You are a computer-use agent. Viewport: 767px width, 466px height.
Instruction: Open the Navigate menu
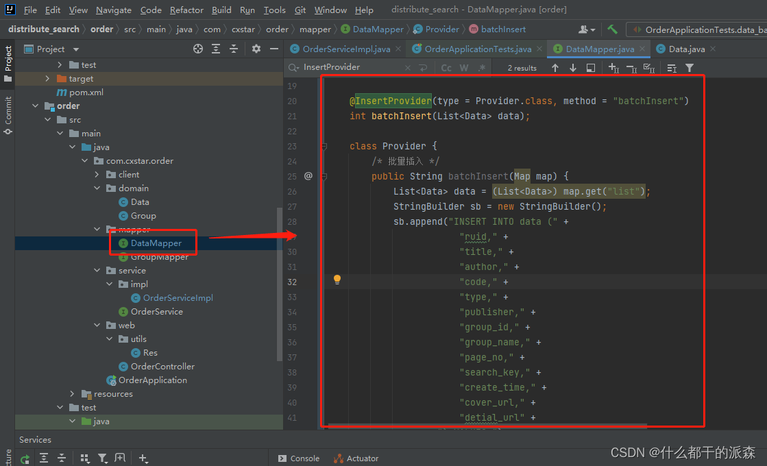(114, 10)
